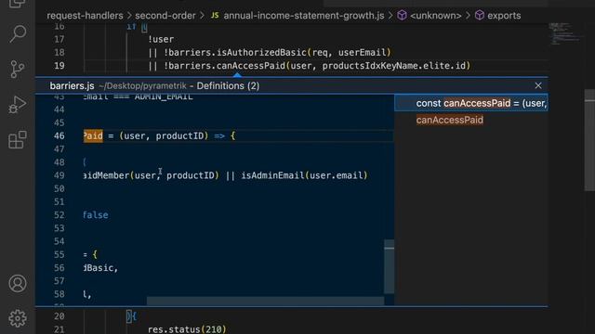The height and width of the screenshot is (334, 595).
Task: Open 'barriers.js' peek title
Action: point(73,86)
